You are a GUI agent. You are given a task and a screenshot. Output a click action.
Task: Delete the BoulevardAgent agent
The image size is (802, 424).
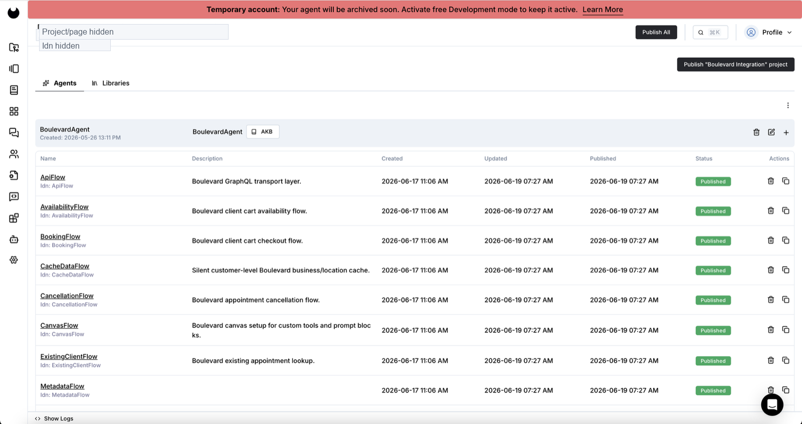pos(756,132)
